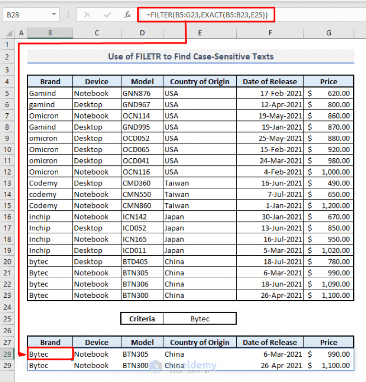Select 'Bytec' result cell in row 28
366x382 pixels.
point(50,354)
